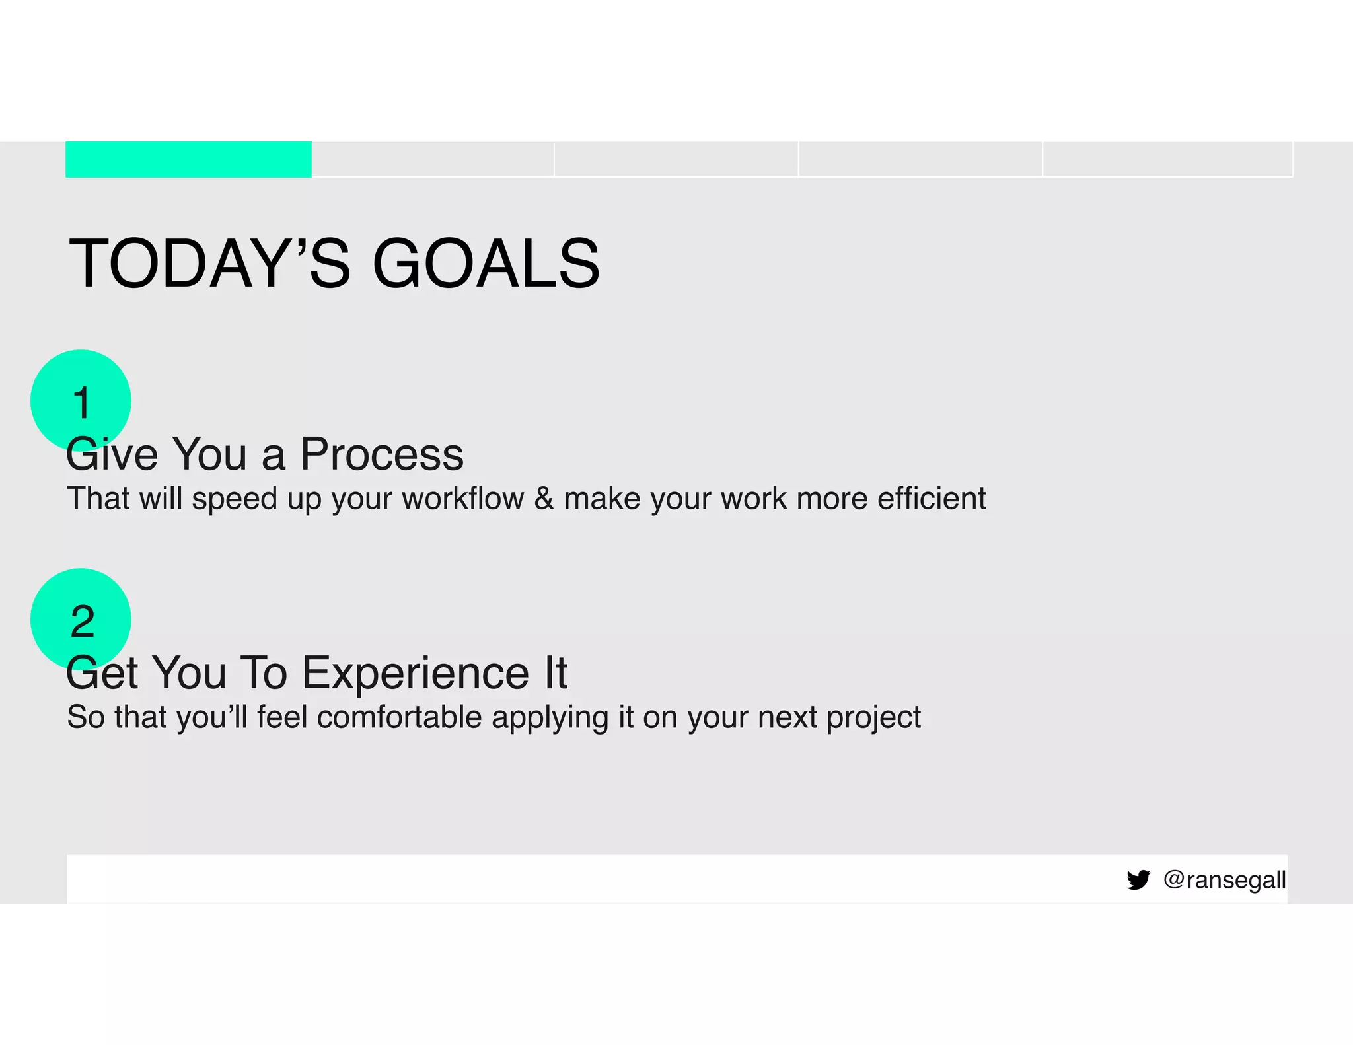The width and height of the screenshot is (1353, 1045).
Task: Click the word GOALS in the title
Action: click(486, 264)
